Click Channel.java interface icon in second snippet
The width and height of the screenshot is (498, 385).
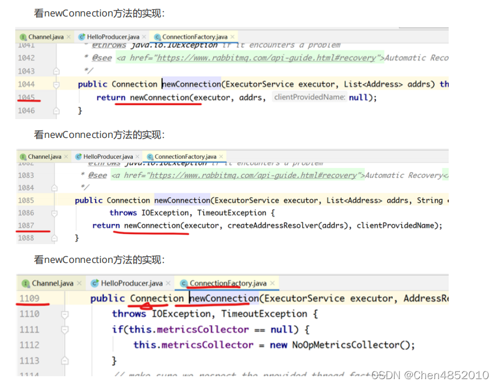pos(23,157)
